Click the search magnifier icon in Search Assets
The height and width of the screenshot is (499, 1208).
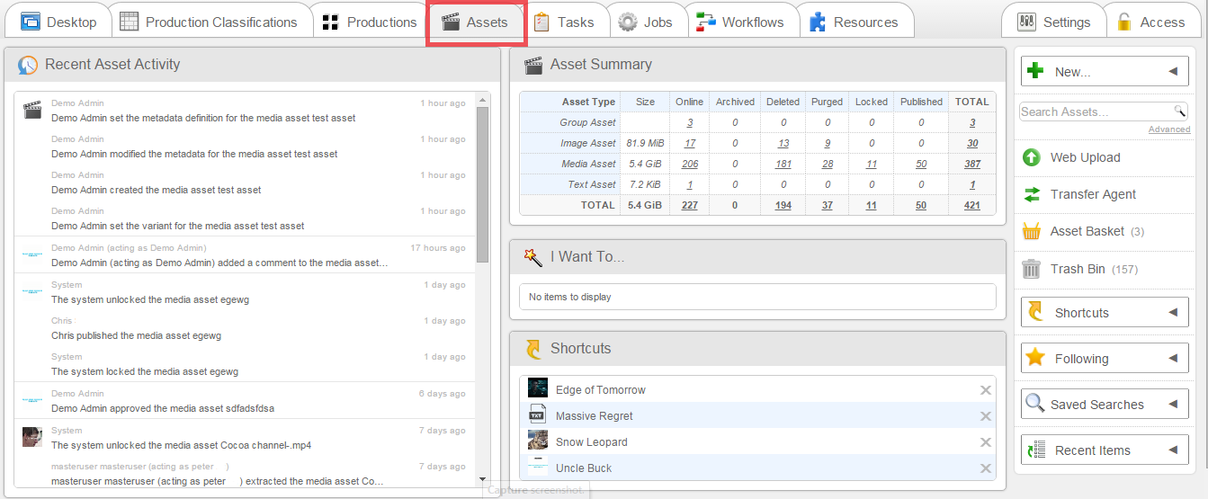tap(1179, 111)
